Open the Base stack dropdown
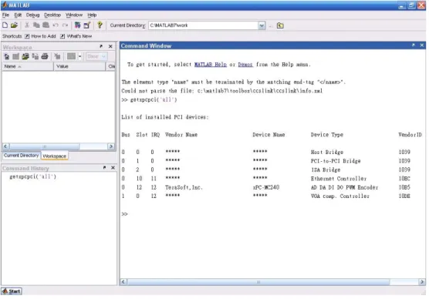 click(x=96, y=56)
